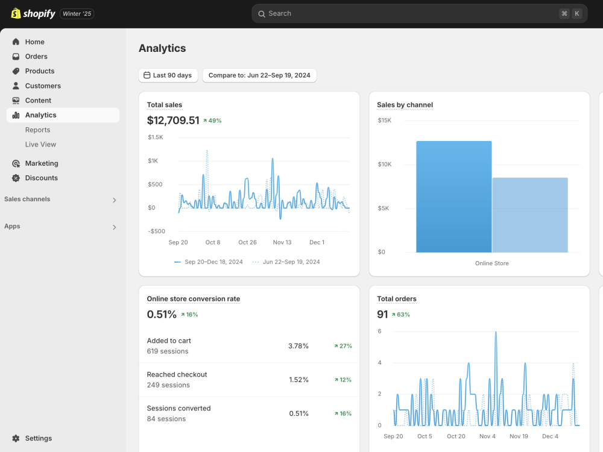The height and width of the screenshot is (452, 603).
Task: Open the Total sales report title
Action: [x=165, y=105]
